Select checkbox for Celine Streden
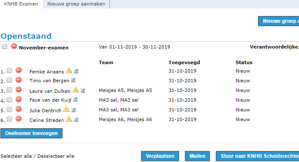This screenshot has height=162, width=299. pos(9,119)
